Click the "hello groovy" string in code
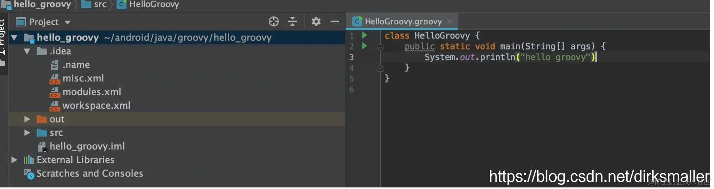 click(x=555, y=57)
